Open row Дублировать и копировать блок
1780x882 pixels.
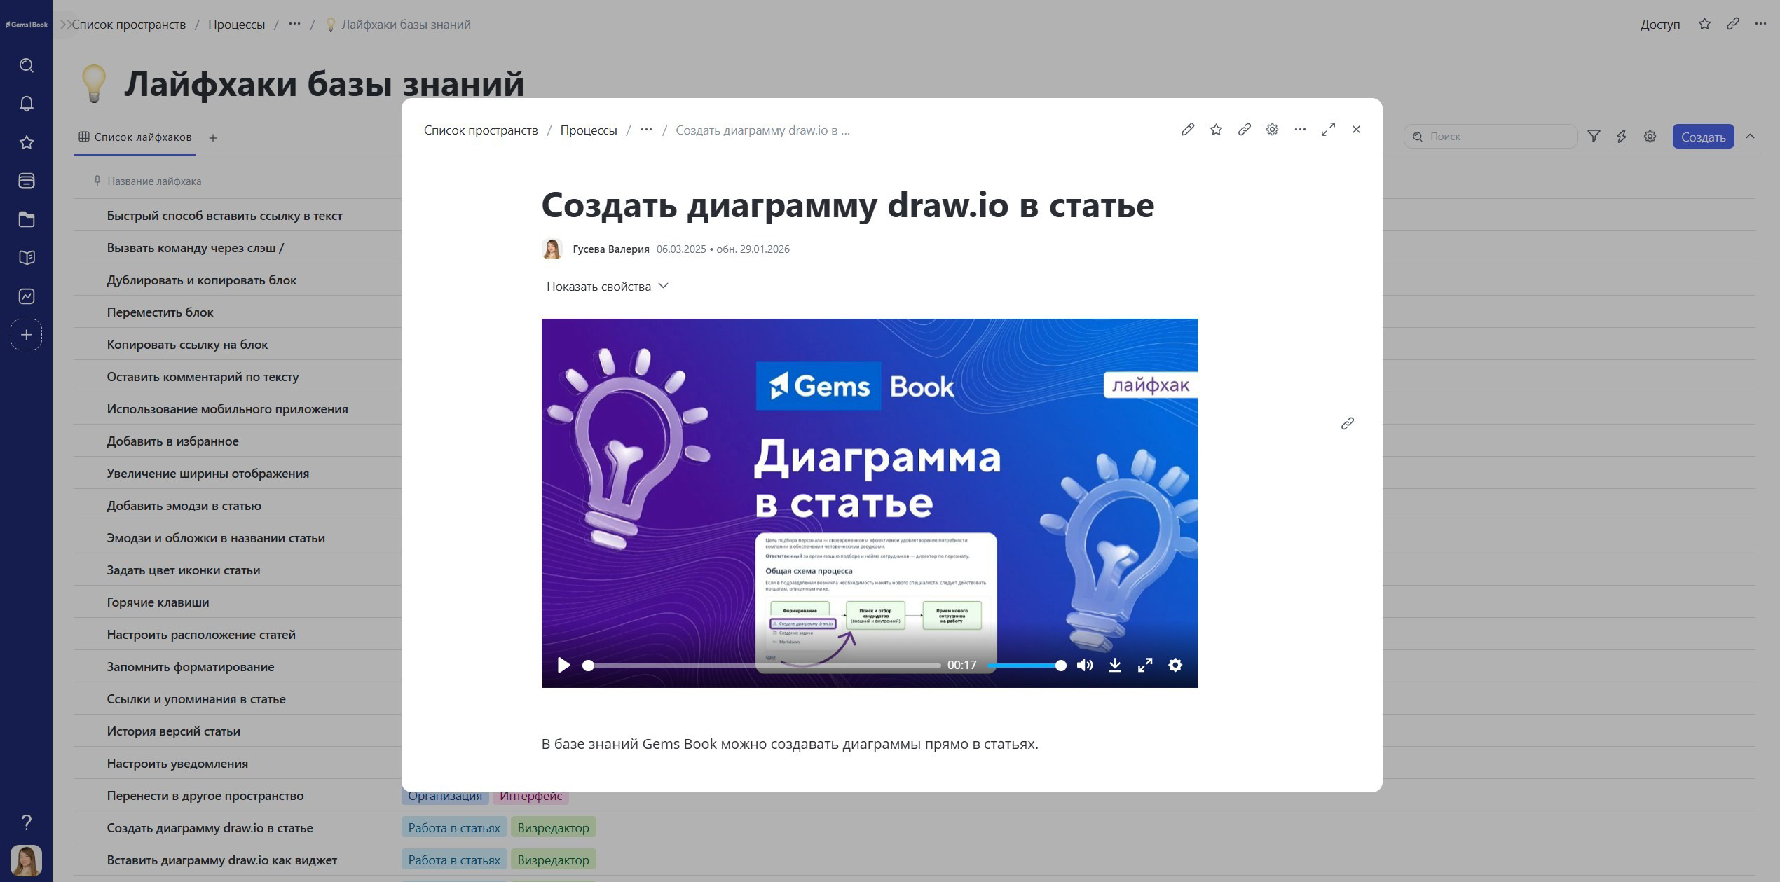tap(202, 280)
